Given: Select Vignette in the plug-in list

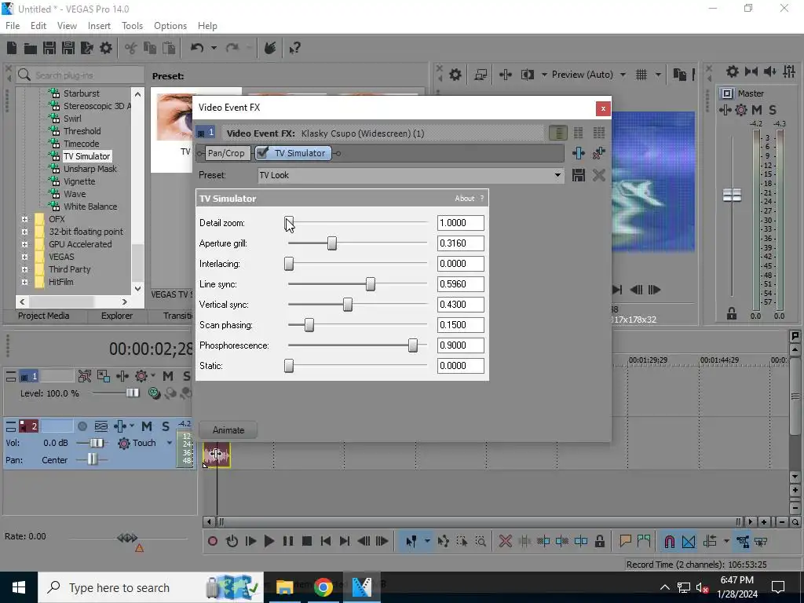Looking at the screenshot, I should point(79,181).
